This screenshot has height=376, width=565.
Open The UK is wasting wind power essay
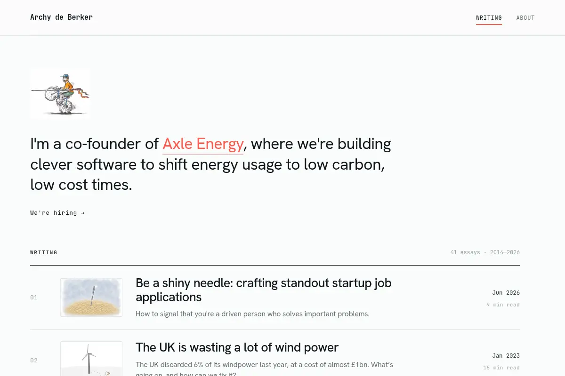tap(237, 347)
